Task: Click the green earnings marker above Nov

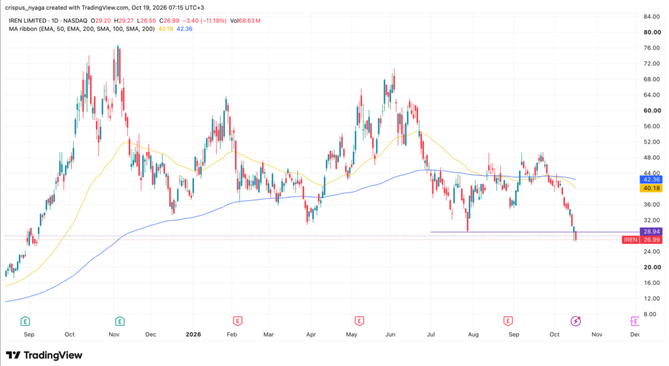Action: (x=120, y=321)
